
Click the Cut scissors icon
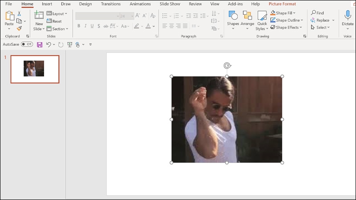coord(19,14)
